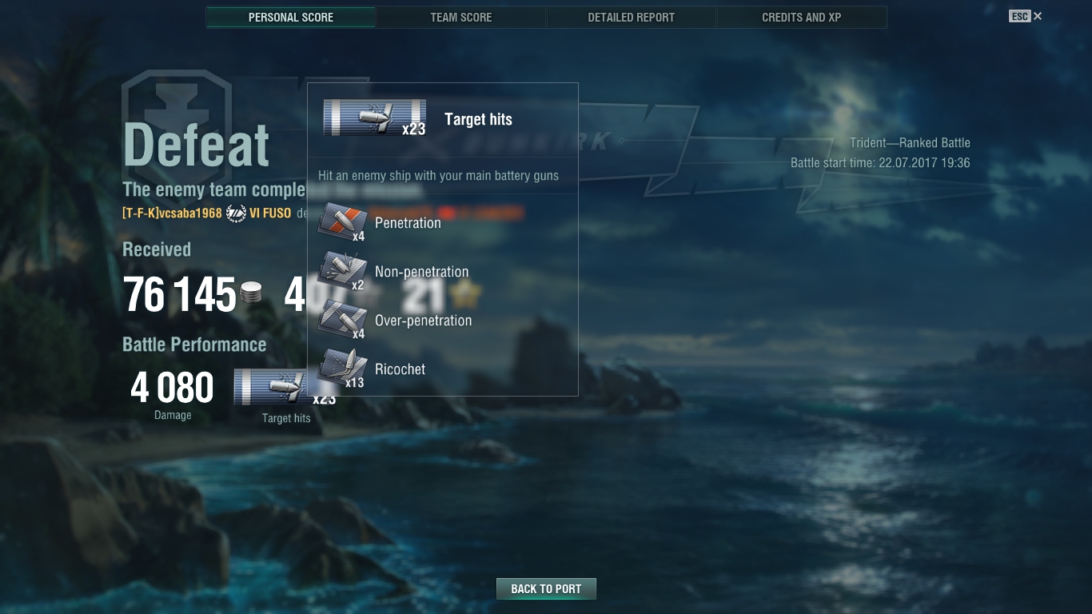Click the Non-penetration hit icon
The width and height of the screenshot is (1092, 614).
pyautogui.click(x=342, y=271)
